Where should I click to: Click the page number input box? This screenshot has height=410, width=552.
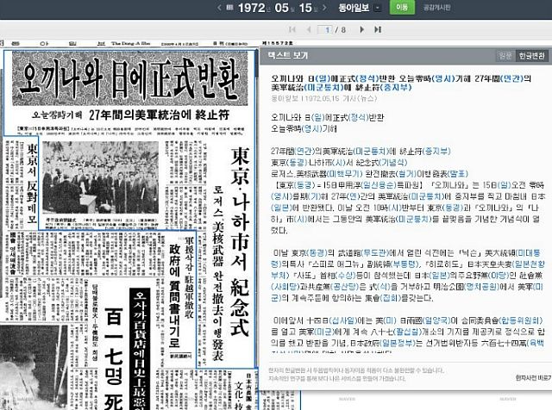(325, 29)
